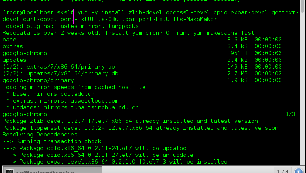Click the [root@localhost sks]# prompt
The image size is (306, 173).
tap(39, 13)
